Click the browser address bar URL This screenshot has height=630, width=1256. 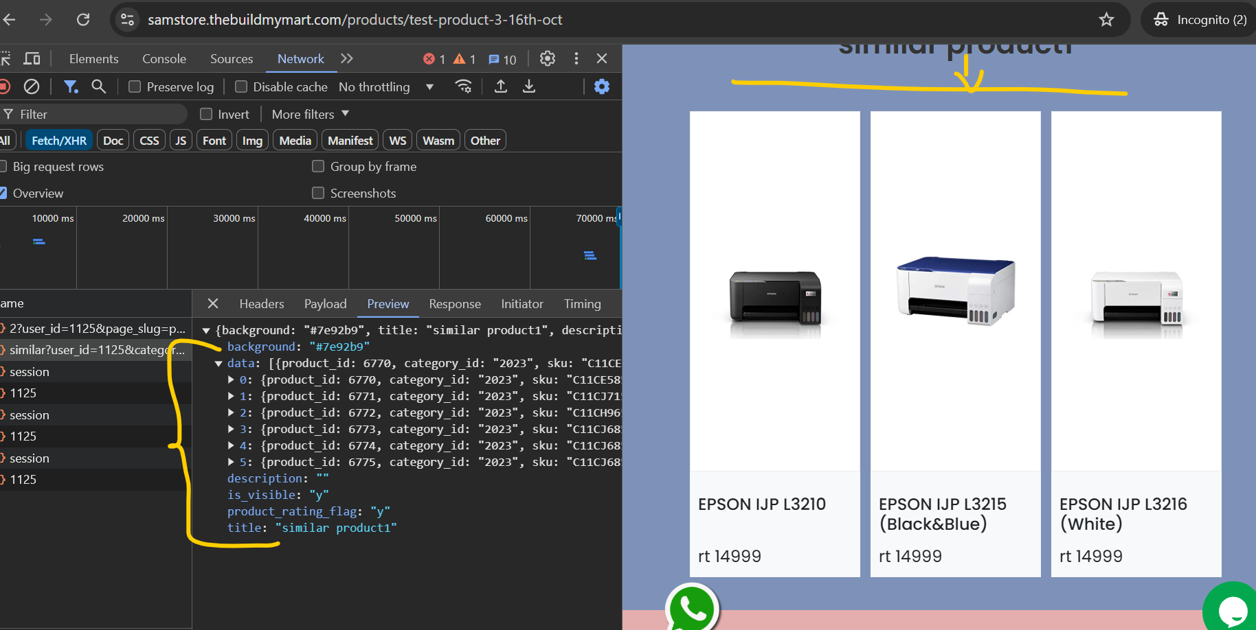click(x=355, y=19)
